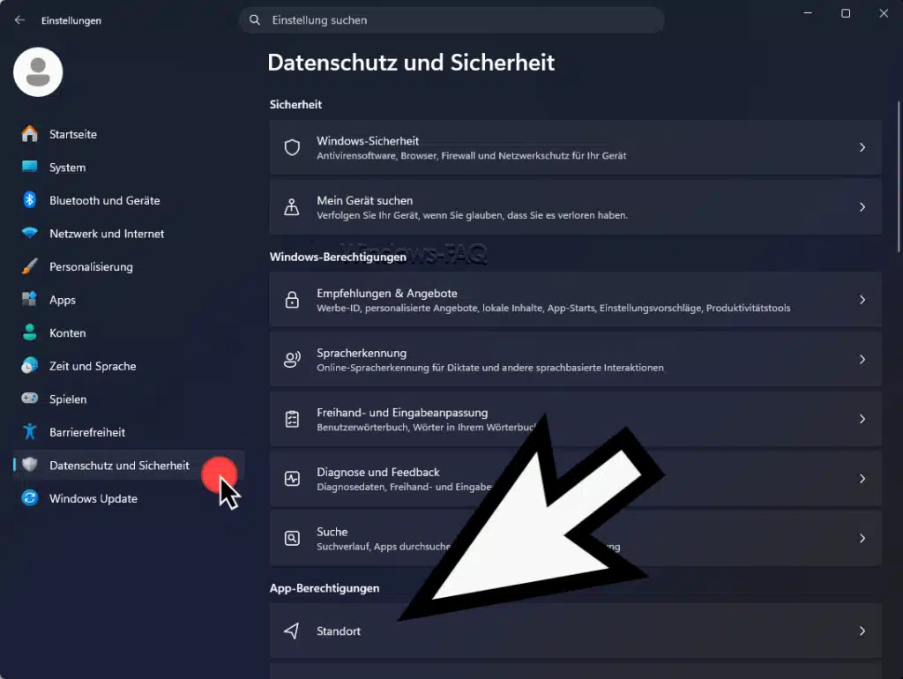Click the Spielen gamepad icon

(29, 399)
